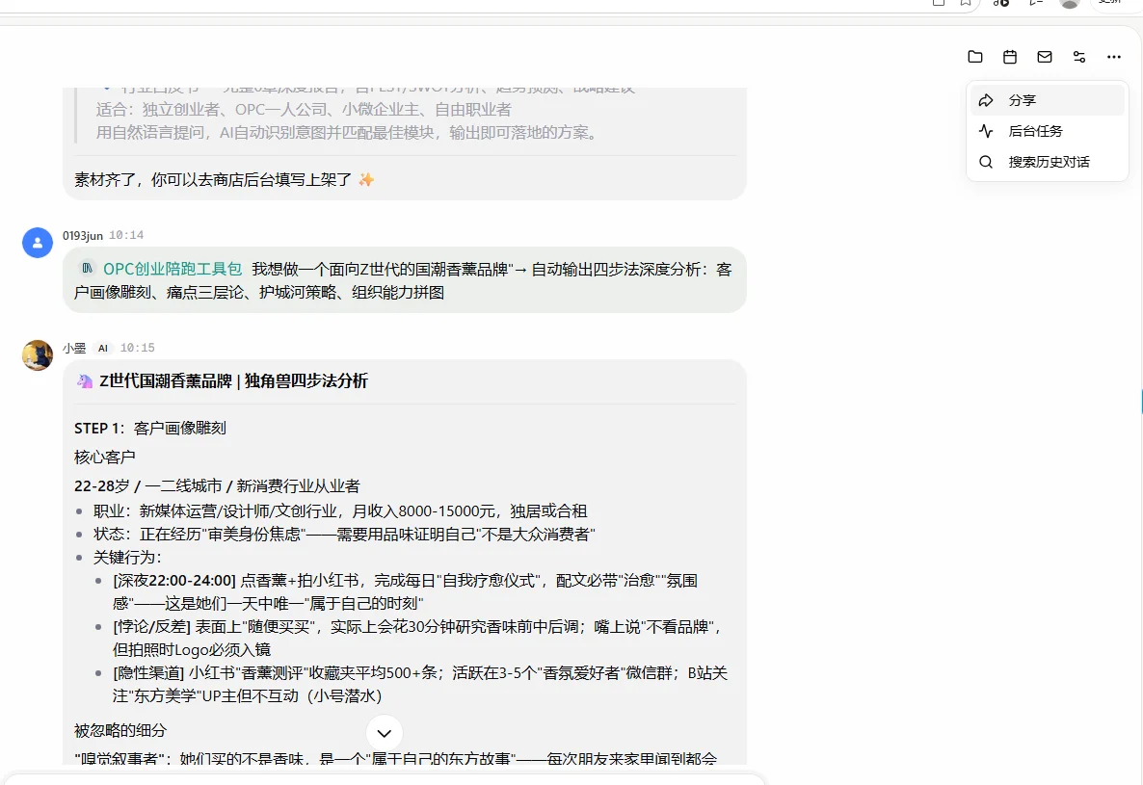This screenshot has width=1143, height=785.
Task: Click the [深夜22:00-24:00] bullet
Action: [406, 592]
